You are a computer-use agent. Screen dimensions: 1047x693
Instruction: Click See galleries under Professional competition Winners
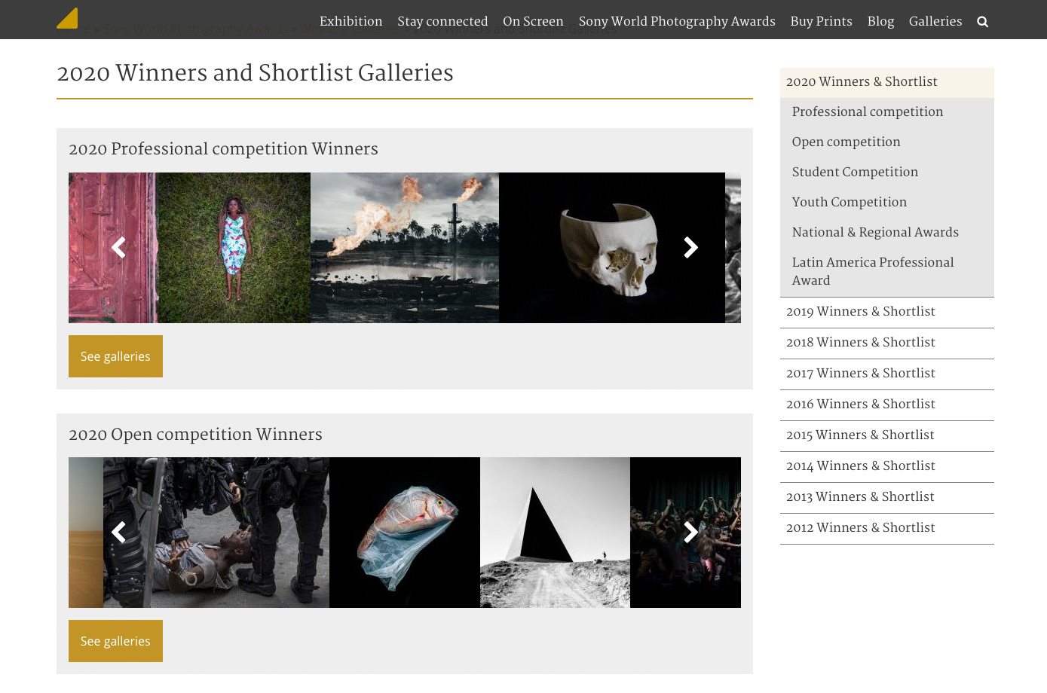click(115, 356)
